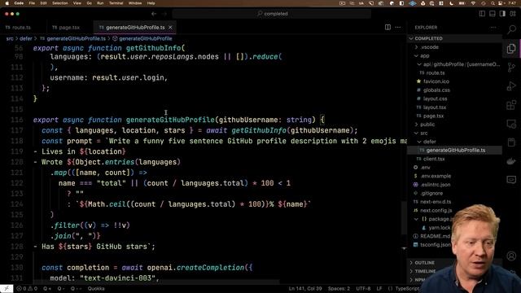Viewport: 521px width, 293px height.
Task: Go forward with the navigation arrow
Action: [x=164, y=14]
